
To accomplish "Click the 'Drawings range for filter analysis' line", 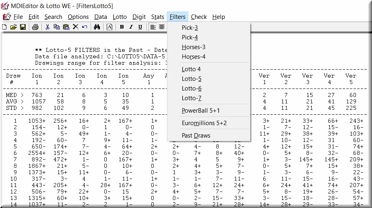I will (102, 63).
